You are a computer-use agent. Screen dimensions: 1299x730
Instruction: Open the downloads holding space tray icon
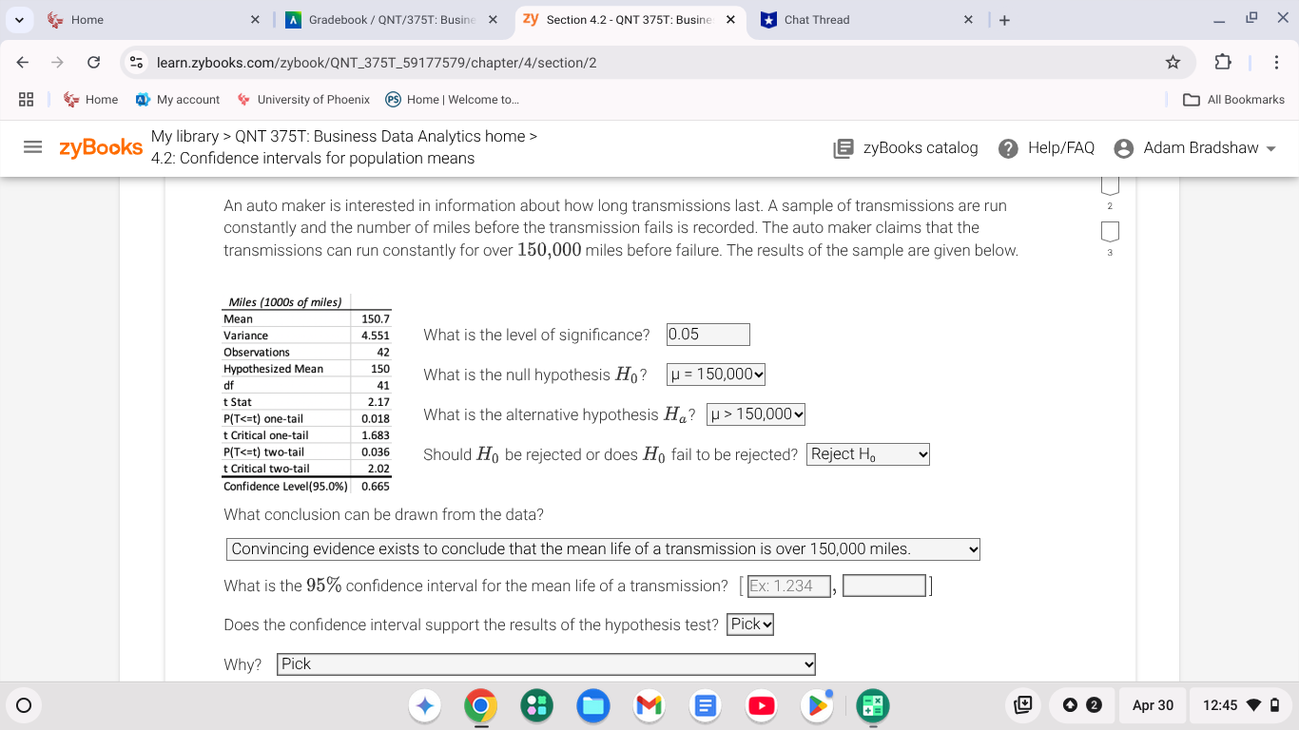(1024, 705)
